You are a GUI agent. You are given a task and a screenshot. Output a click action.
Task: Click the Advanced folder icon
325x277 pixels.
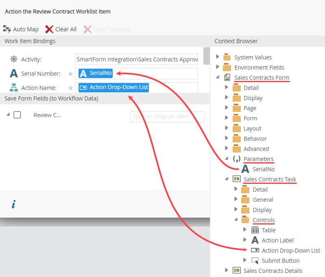236,148
